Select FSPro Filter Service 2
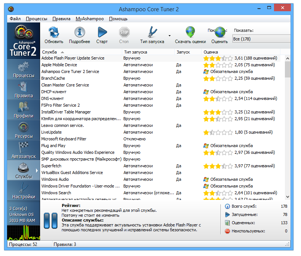Viewport: 301px width, 256px height. 160,105
